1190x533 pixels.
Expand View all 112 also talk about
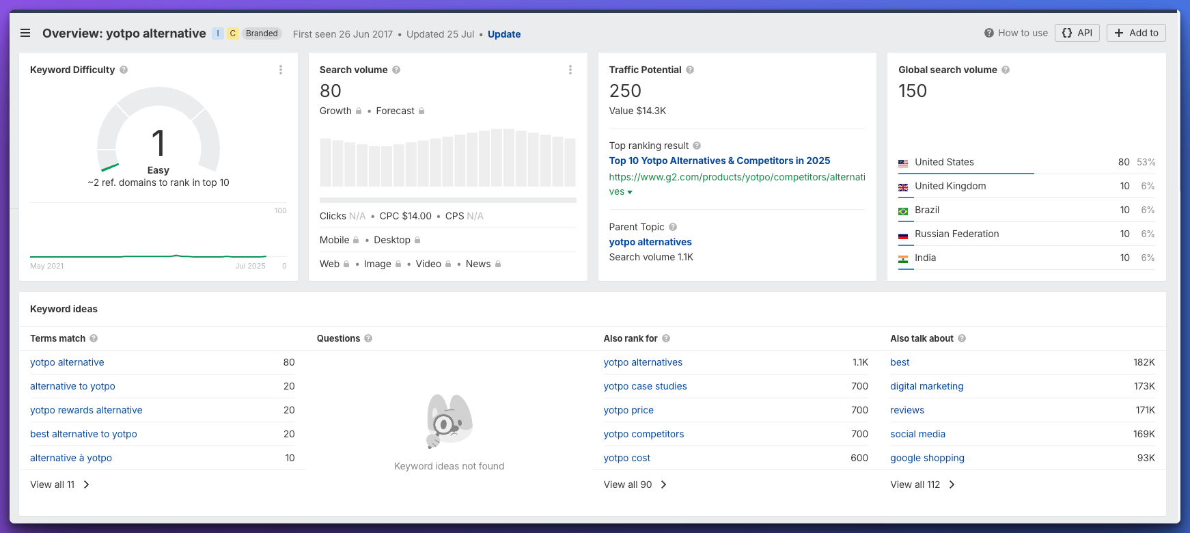point(923,484)
